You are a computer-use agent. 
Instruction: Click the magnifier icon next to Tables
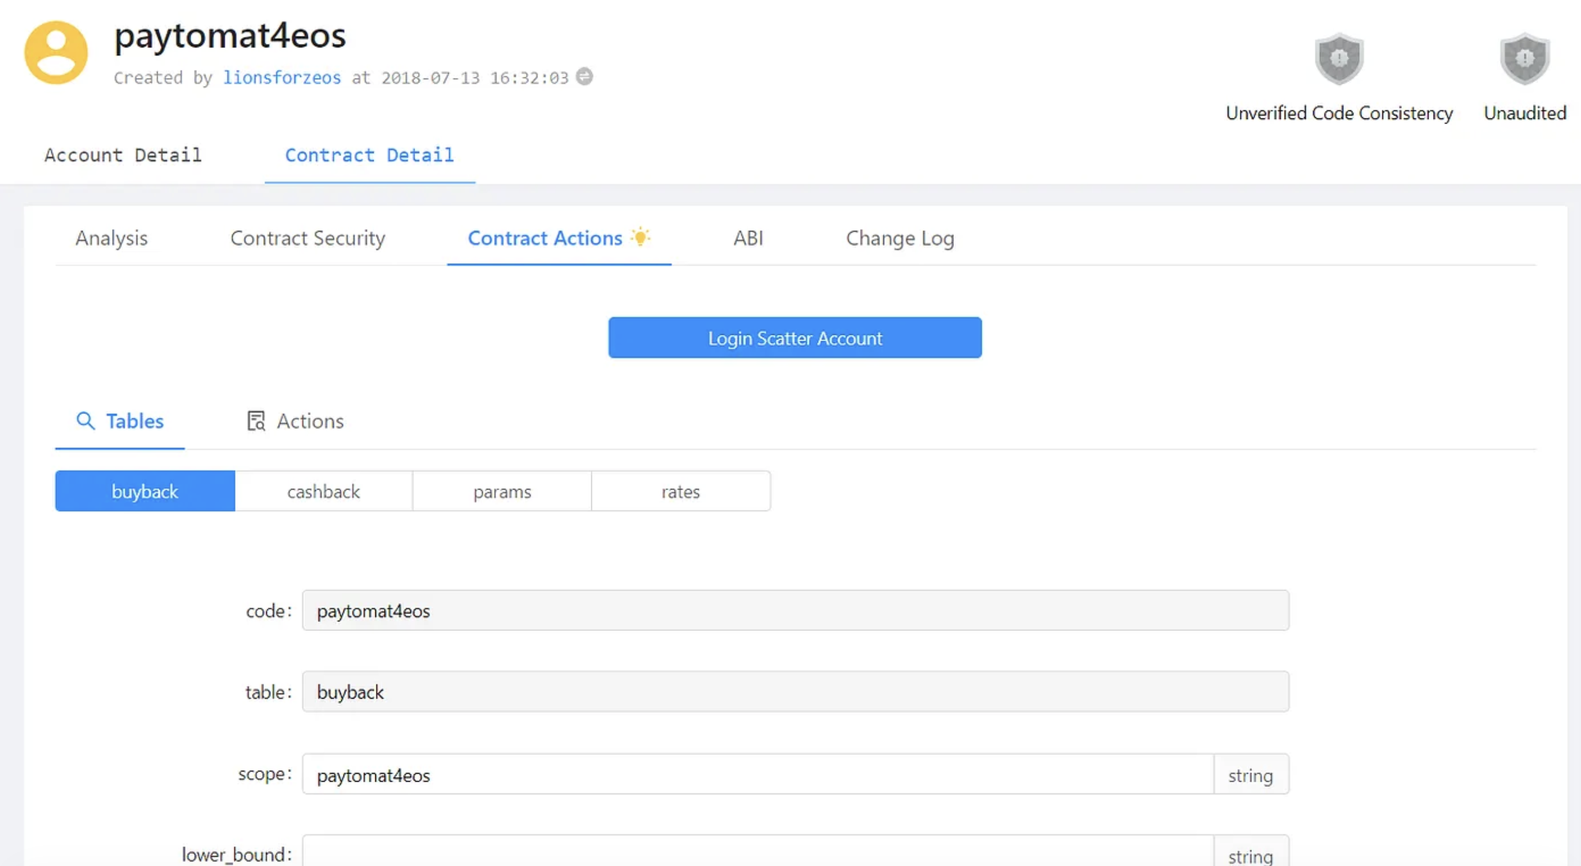(85, 421)
